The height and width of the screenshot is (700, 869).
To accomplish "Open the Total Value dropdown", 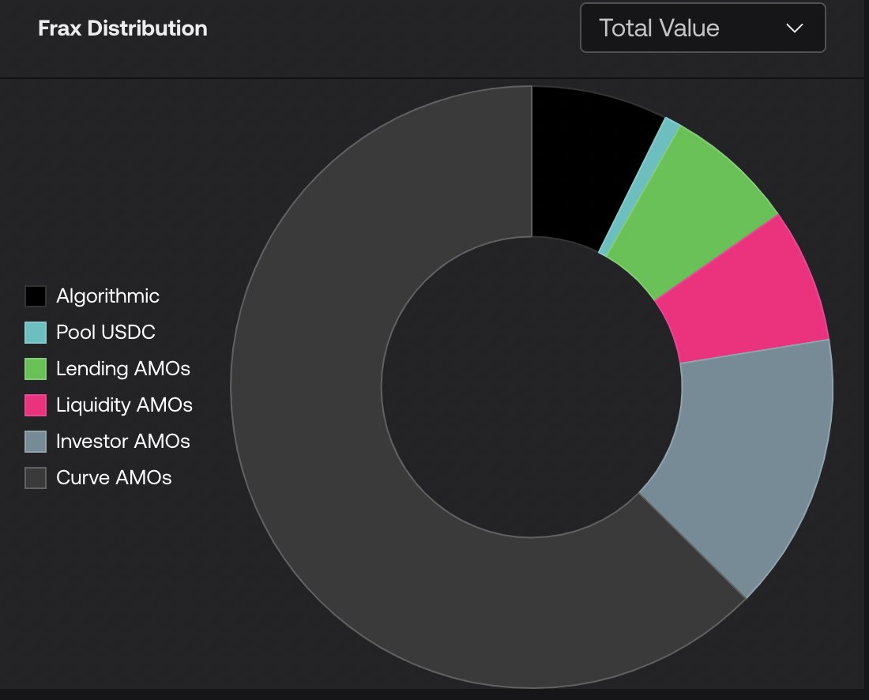I will 703,28.
